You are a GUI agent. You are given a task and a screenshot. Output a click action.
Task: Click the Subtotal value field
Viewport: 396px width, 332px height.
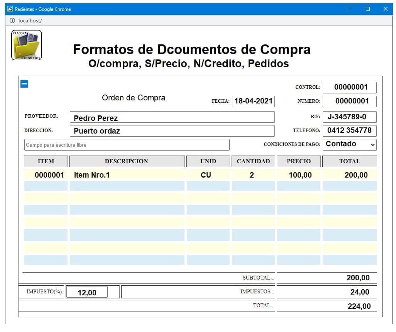click(x=327, y=278)
